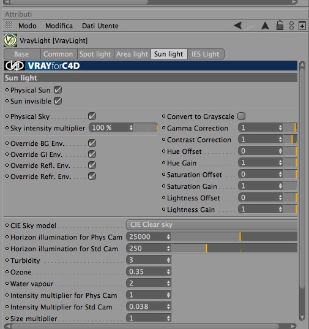
Task: Click the VrayLight [VrayLight] object name
Action: click(53, 40)
